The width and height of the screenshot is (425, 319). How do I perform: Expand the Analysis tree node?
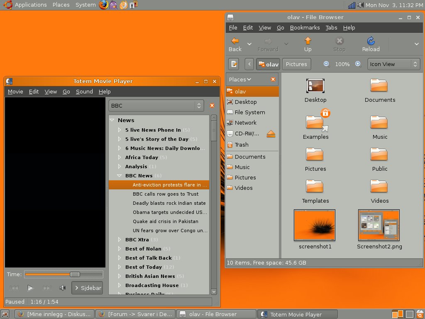[x=120, y=166]
